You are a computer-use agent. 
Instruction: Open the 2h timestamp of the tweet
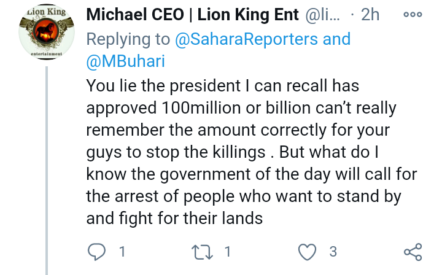pyautogui.click(x=370, y=15)
